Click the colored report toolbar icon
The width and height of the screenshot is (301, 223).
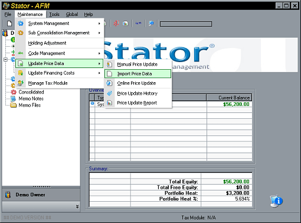pos(125,24)
